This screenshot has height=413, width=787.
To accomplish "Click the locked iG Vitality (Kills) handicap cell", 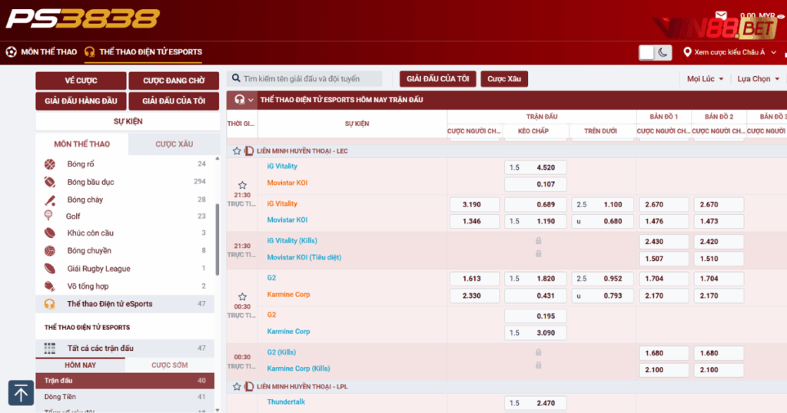I will 538,241.
